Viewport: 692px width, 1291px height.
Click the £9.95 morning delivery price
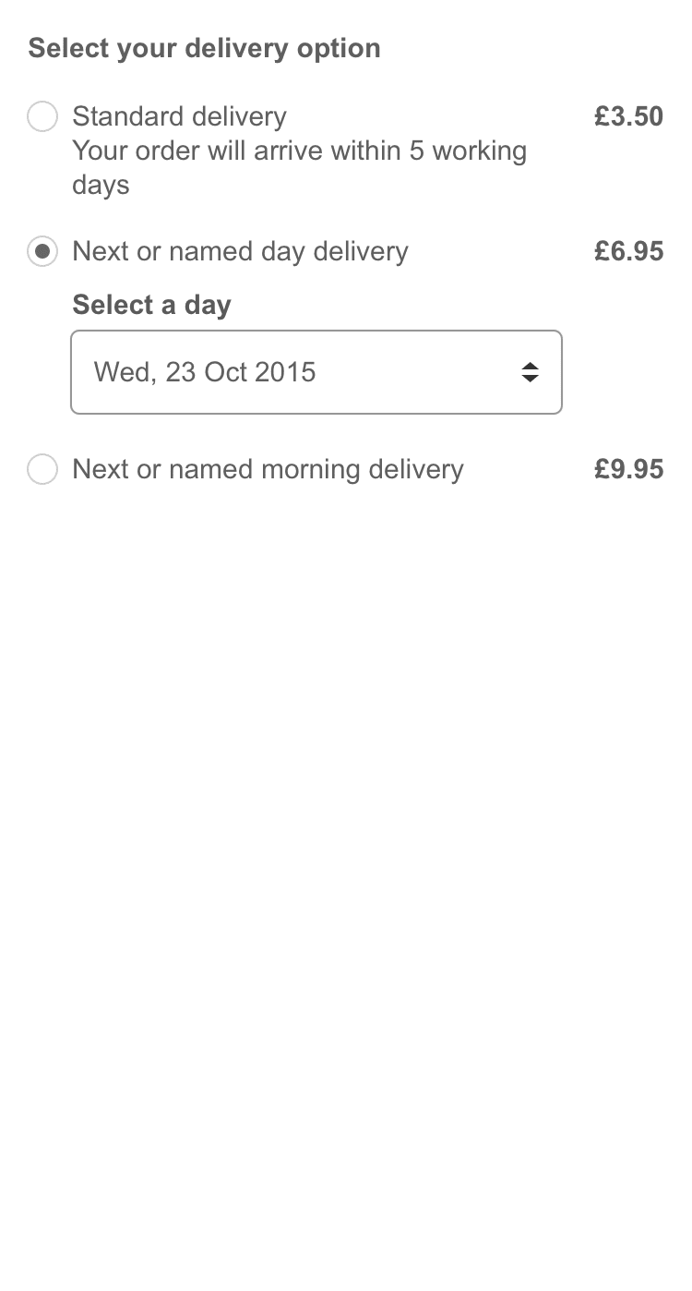pyautogui.click(x=628, y=469)
